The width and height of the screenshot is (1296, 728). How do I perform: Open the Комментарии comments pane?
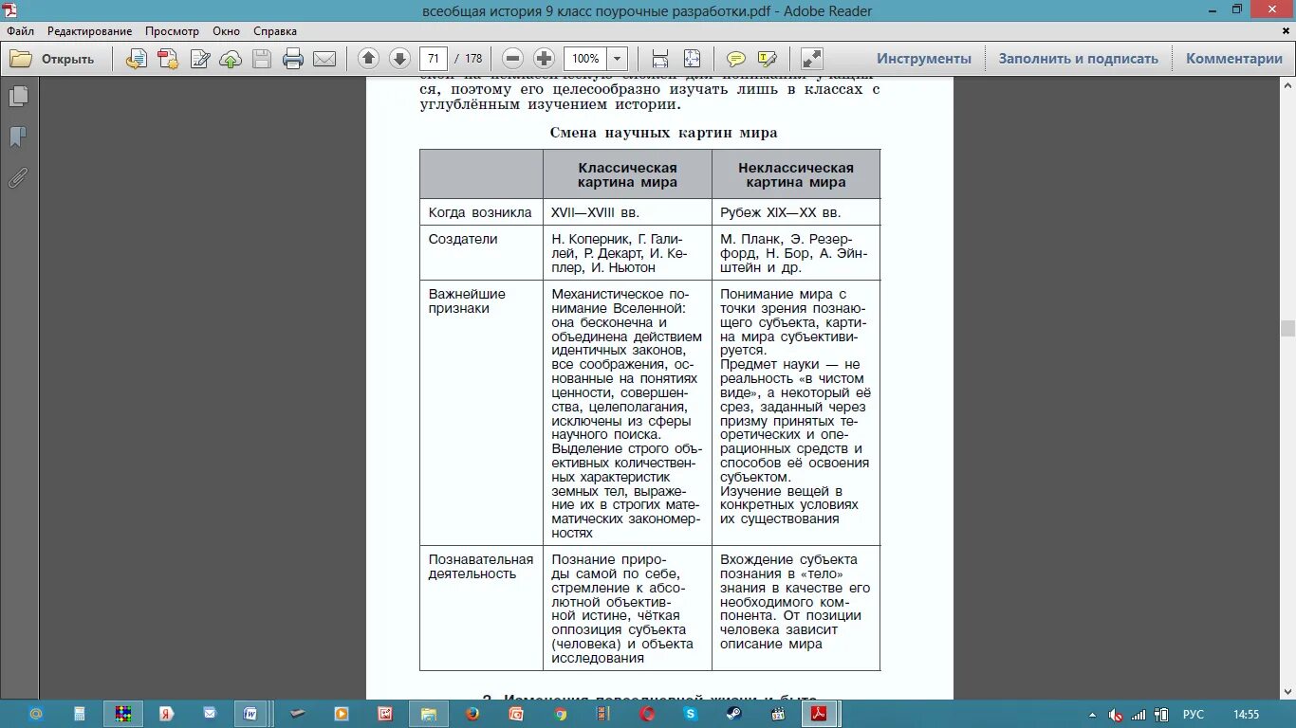click(x=1234, y=59)
